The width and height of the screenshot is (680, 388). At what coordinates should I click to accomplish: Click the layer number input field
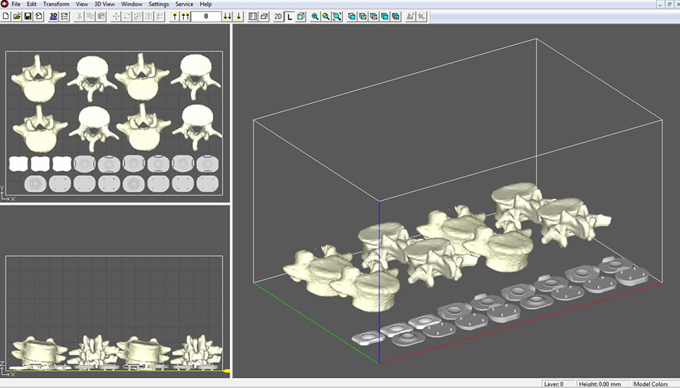click(x=206, y=16)
